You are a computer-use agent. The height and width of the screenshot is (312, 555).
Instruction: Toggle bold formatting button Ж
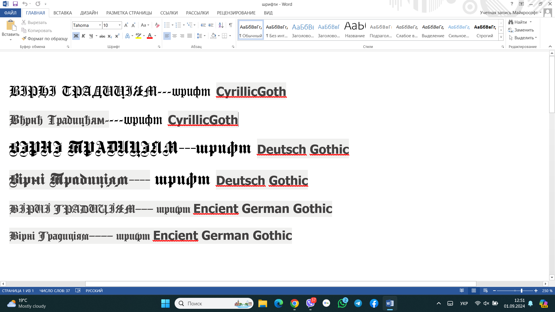tap(76, 36)
